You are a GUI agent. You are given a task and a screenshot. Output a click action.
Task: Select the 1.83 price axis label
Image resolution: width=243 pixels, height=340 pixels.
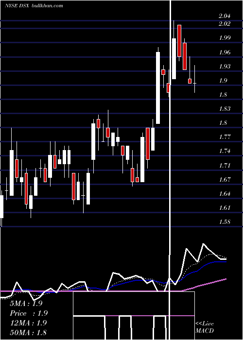(x=225, y=109)
